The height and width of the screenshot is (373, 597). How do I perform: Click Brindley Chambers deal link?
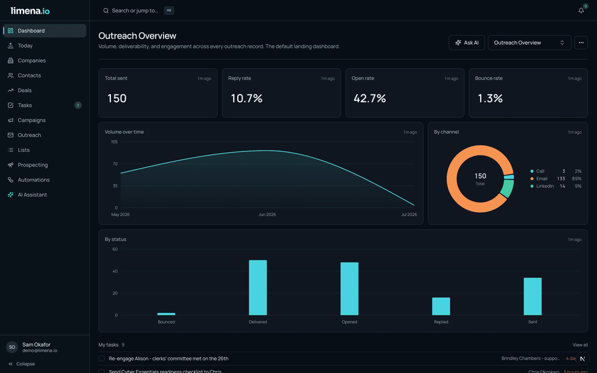531,358
